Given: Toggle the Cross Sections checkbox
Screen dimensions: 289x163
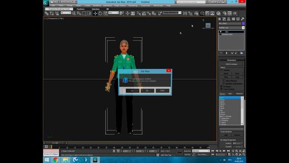Looking at the screenshot, I should 222,89.
